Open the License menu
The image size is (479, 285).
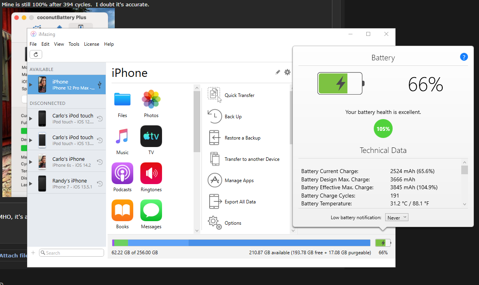91,44
